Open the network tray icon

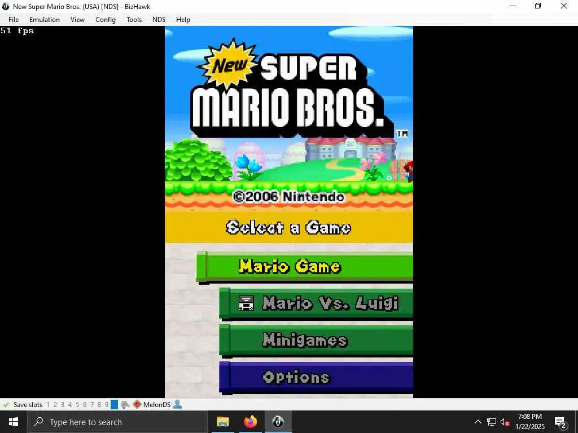[x=492, y=422]
